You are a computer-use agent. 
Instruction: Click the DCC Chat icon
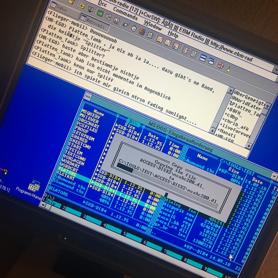[168, 43]
